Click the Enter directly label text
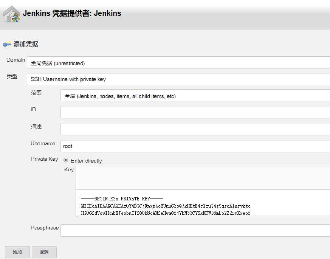The image size is (330, 259). tap(86, 161)
